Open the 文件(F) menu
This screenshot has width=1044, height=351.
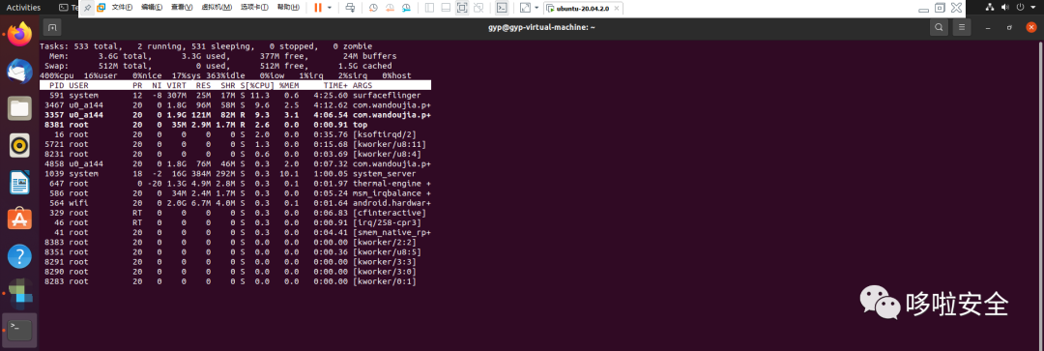(x=122, y=8)
